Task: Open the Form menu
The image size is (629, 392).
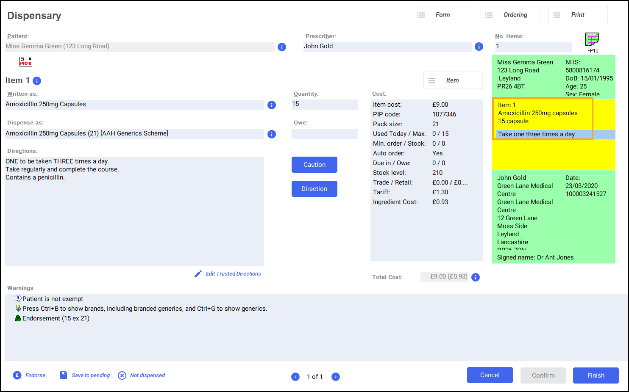Action: tap(442, 15)
